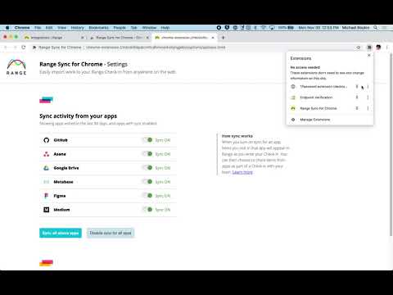
Task: Click the clock in the menu bar
Action: point(318,28)
